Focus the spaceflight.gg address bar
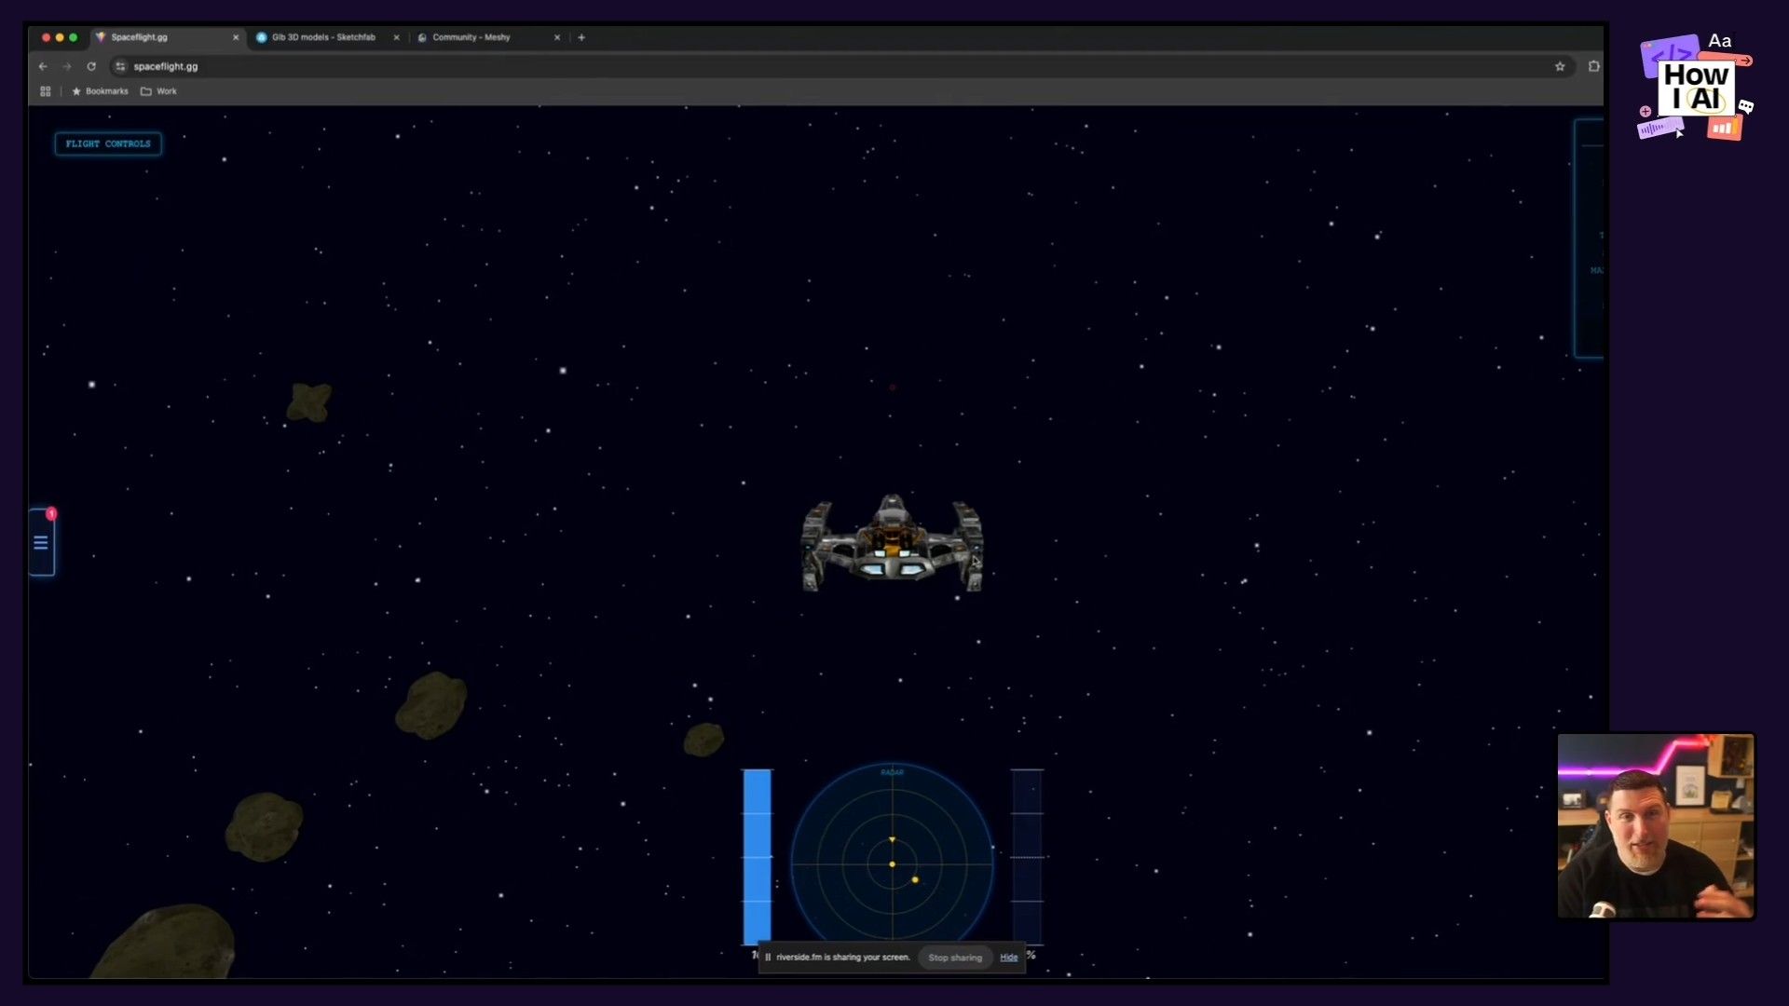The height and width of the screenshot is (1006, 1789). 839,66
